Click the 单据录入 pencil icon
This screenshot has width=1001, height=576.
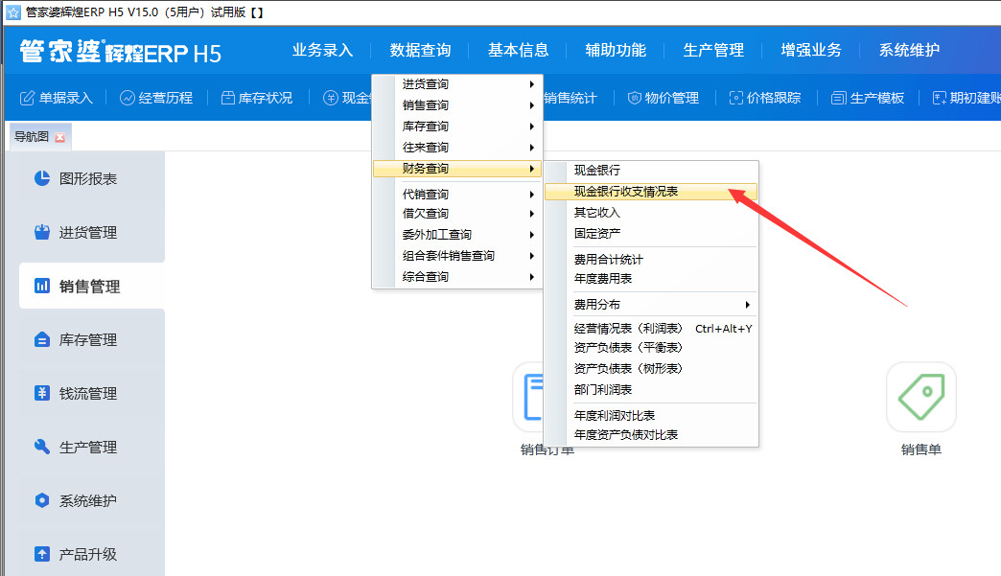pos(27,98)
